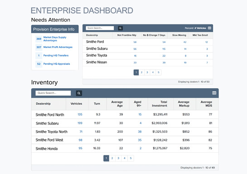The width and height of the screenshot is (247, 174).
Task: Sort Inventory by Aged 91+ column
Action: click(137, 104)
